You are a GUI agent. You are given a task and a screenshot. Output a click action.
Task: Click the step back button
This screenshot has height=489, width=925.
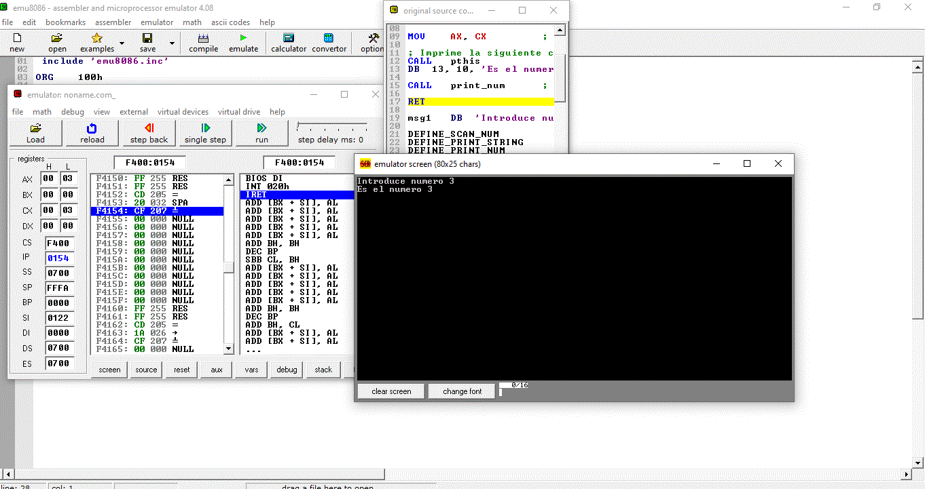pos(149,133)
